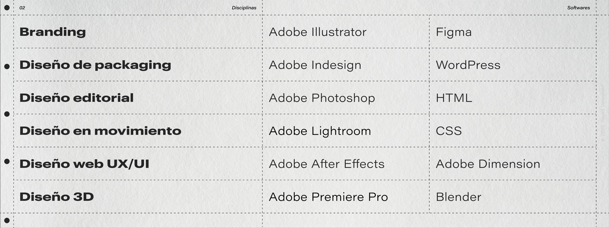
Task: Click the Adobe After Effects cell
Action: tap(327, 164)
